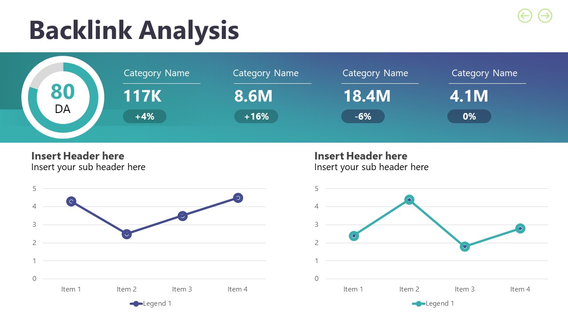Toggle the +4% change badge

pos(145,116)
